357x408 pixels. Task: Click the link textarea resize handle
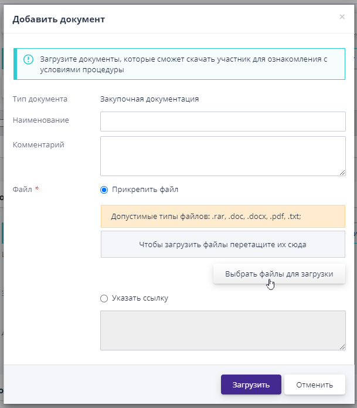pyautogui.click(x=342, y=347)
